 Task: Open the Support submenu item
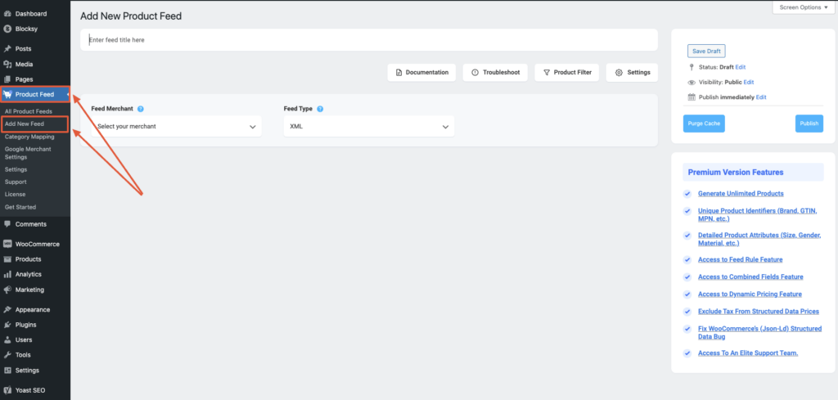point(16,182)
